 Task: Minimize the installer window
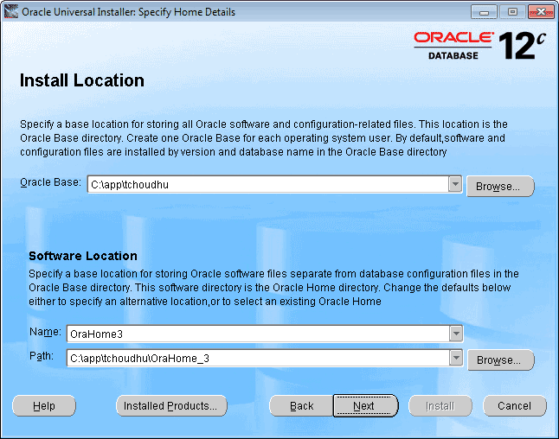point(484,12)
